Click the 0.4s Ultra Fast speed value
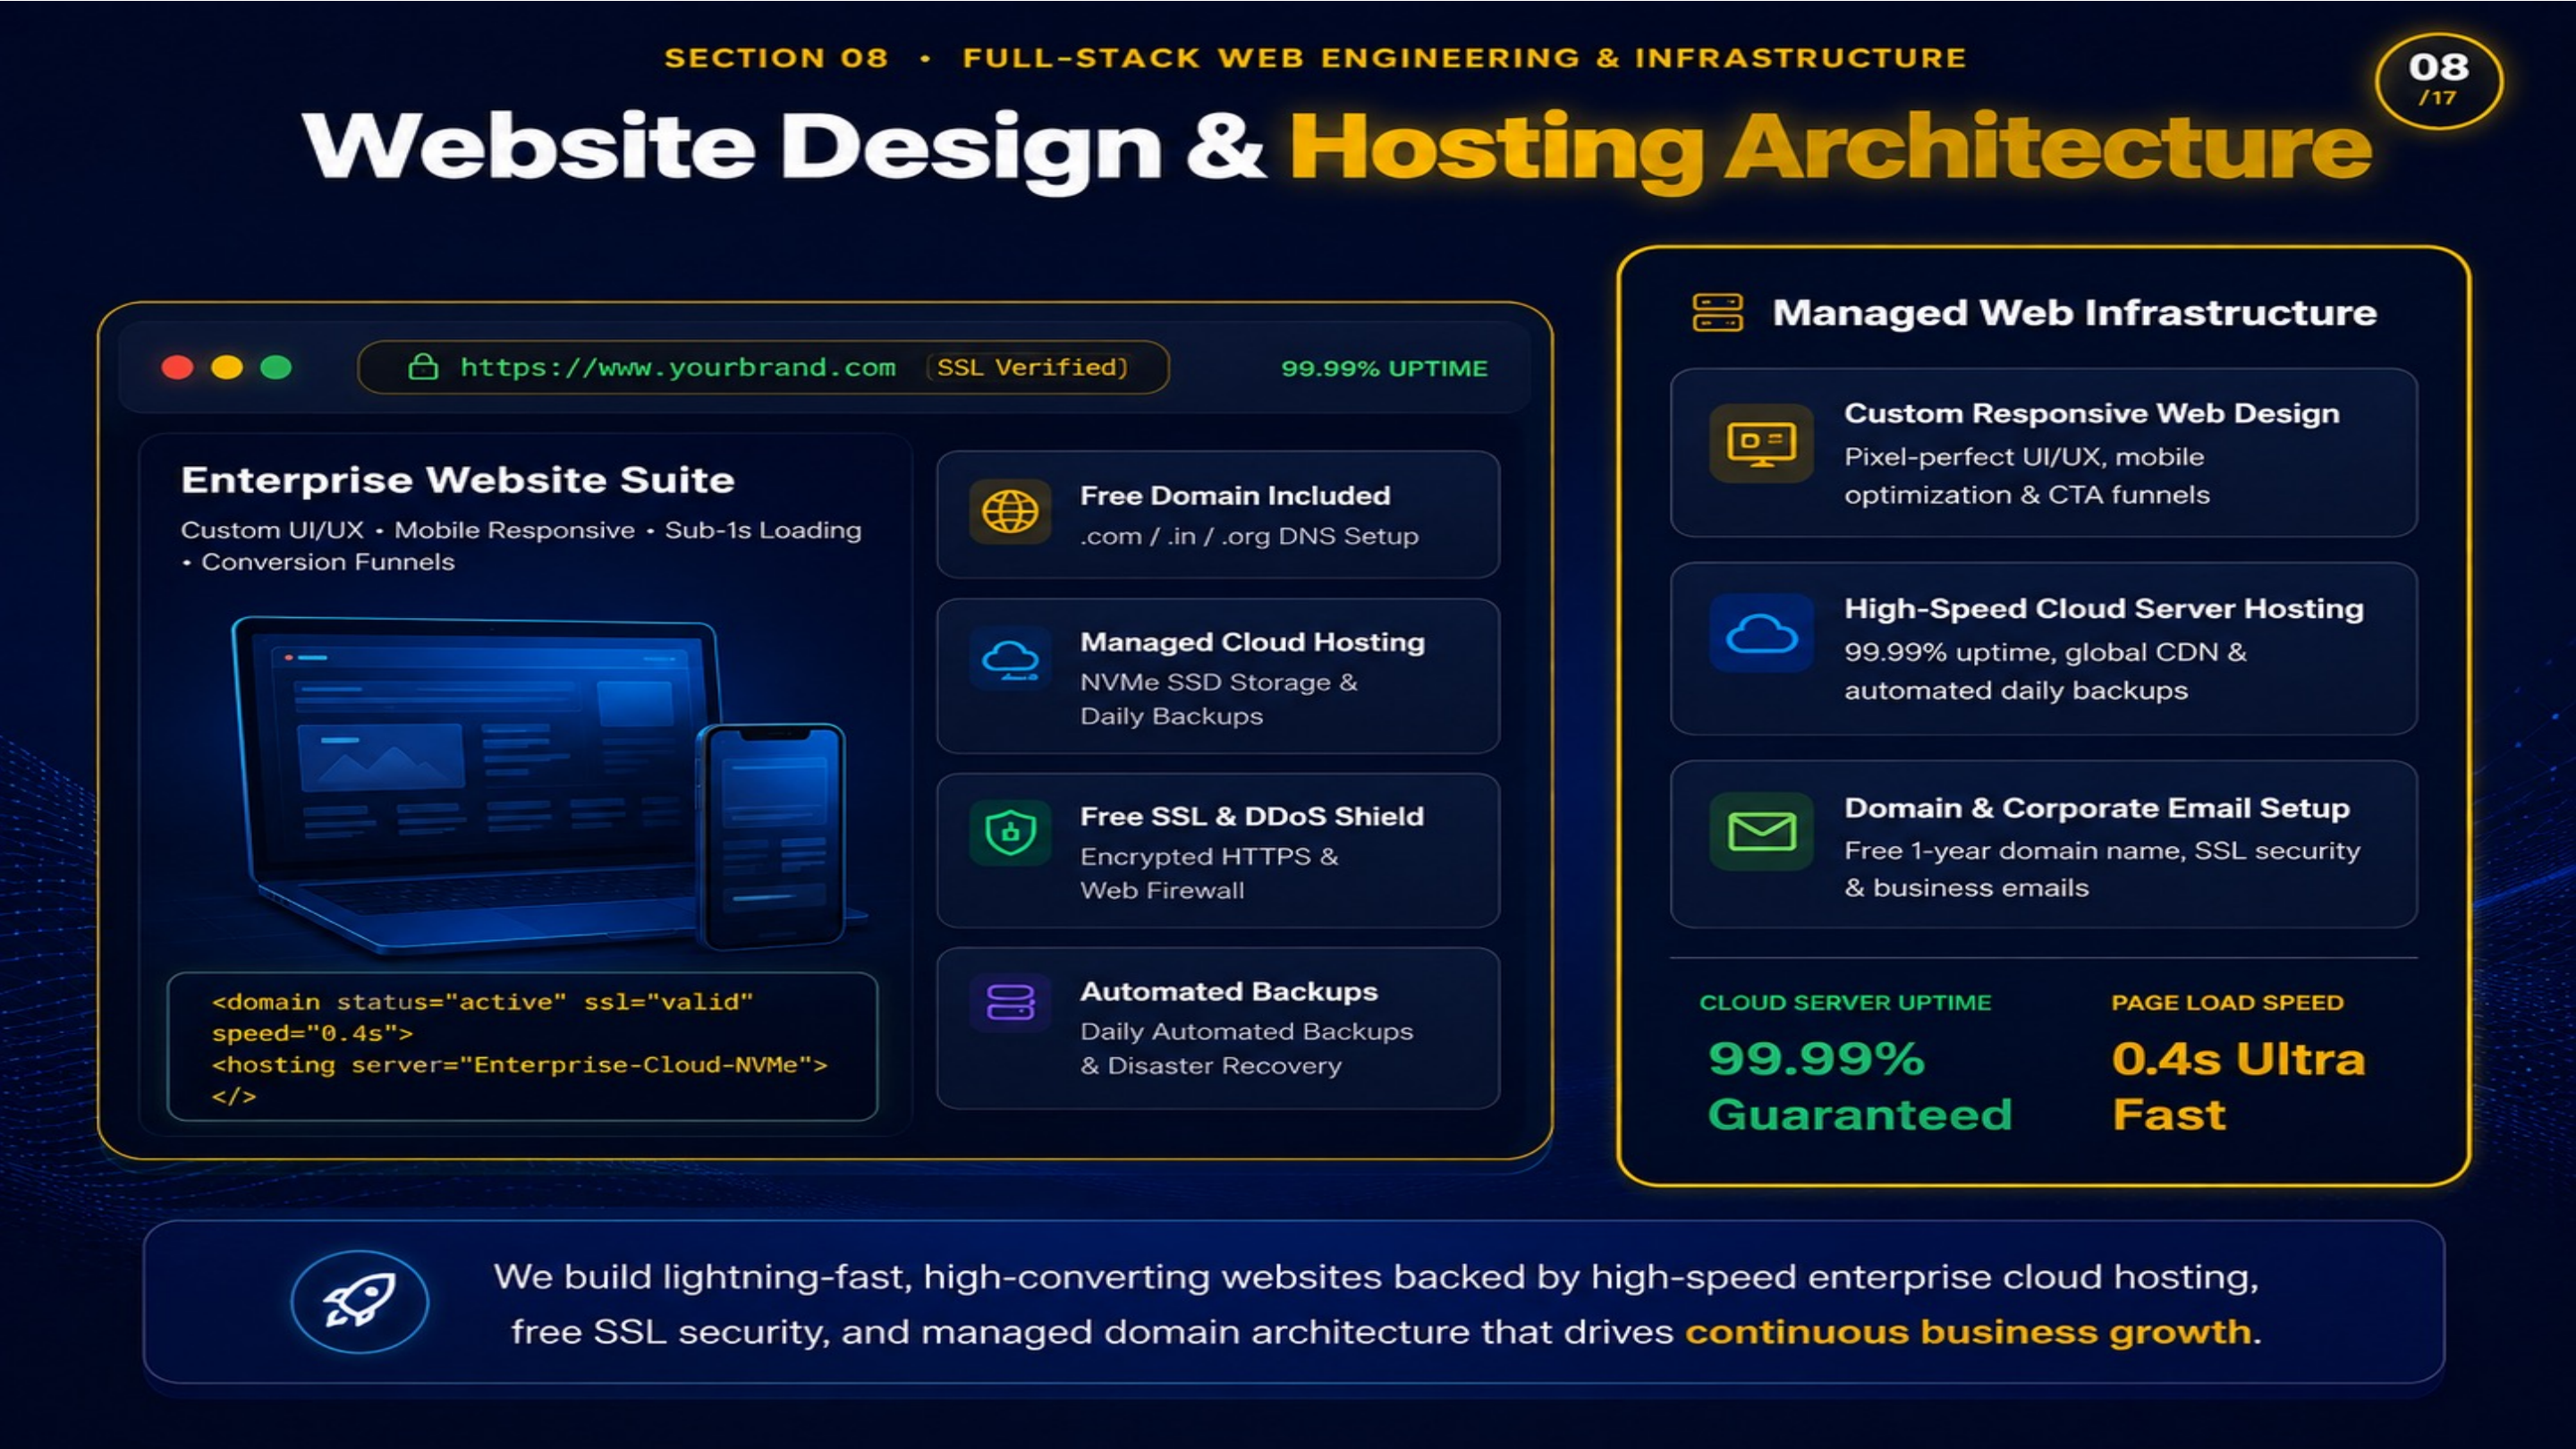Screen dimensions: 2576x1449 click(x=2238, y=1086)
